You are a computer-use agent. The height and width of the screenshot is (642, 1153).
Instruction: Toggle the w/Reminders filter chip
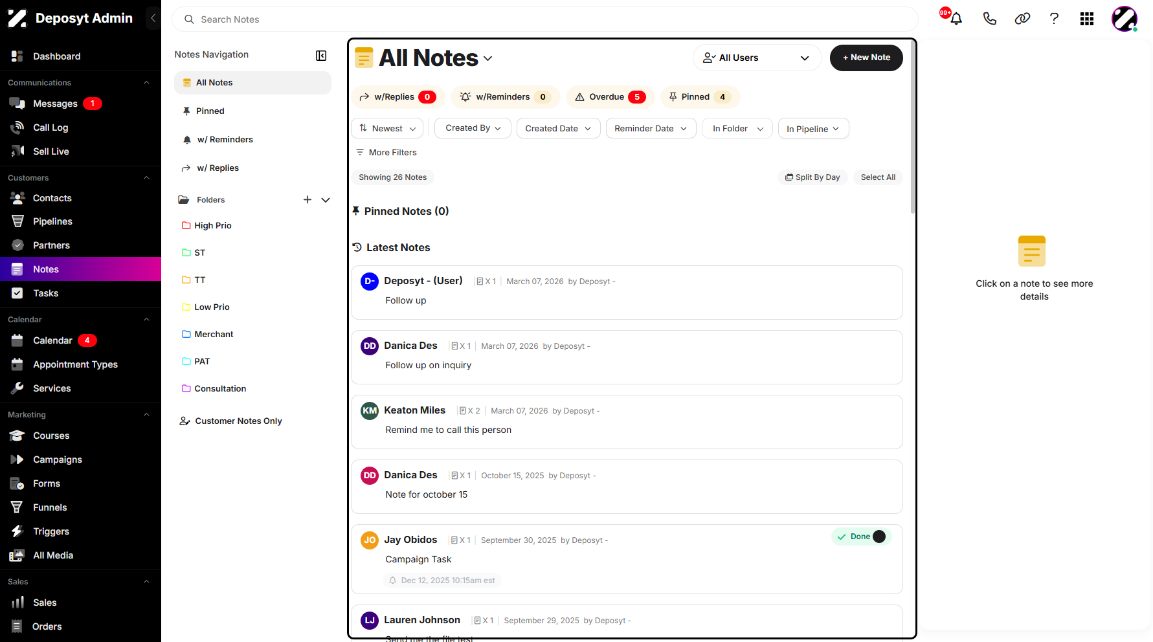[x=506, y=97]
